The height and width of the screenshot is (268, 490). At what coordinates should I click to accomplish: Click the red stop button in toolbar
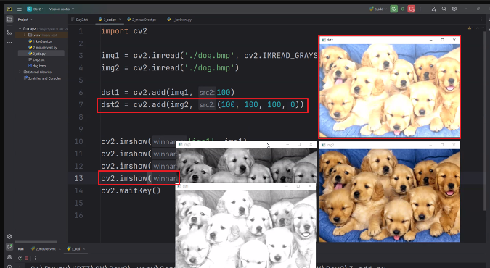click(412, 9)
